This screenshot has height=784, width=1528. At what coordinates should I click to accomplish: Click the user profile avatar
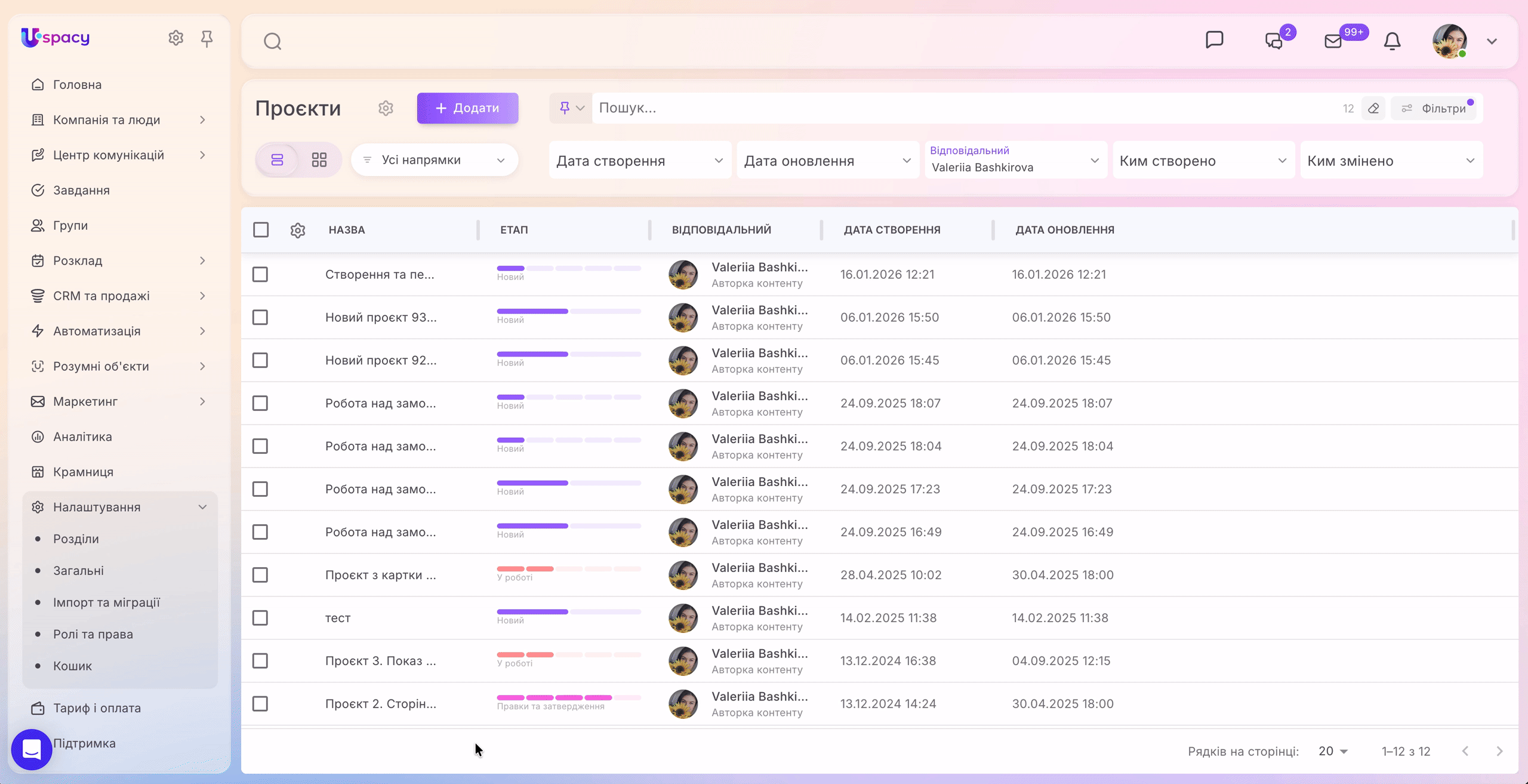(1449, 41)
